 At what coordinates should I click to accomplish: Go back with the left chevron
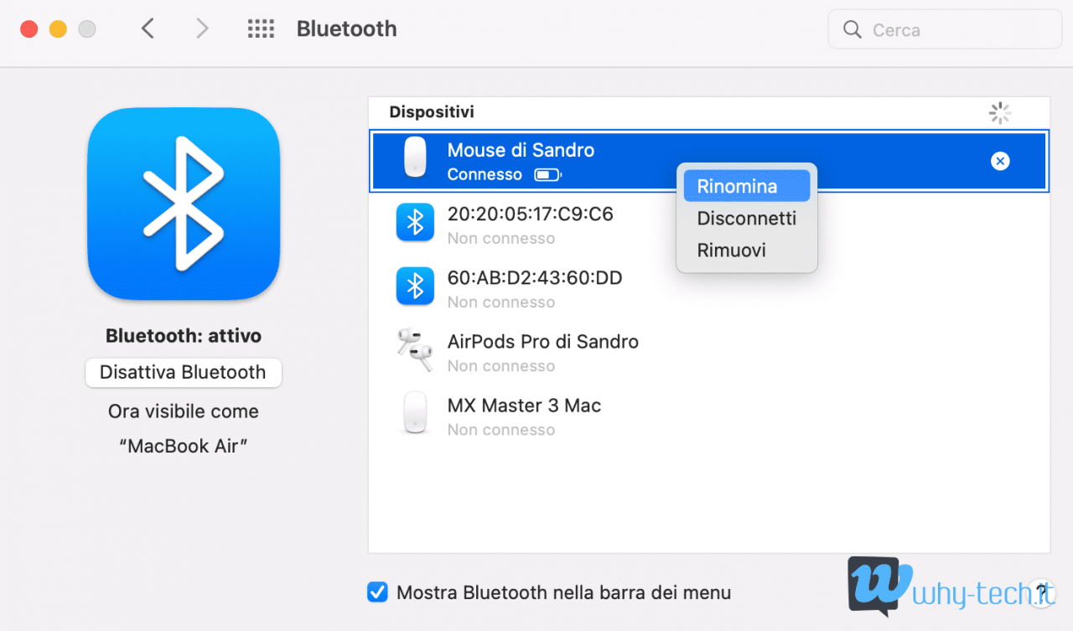(148, 29)
